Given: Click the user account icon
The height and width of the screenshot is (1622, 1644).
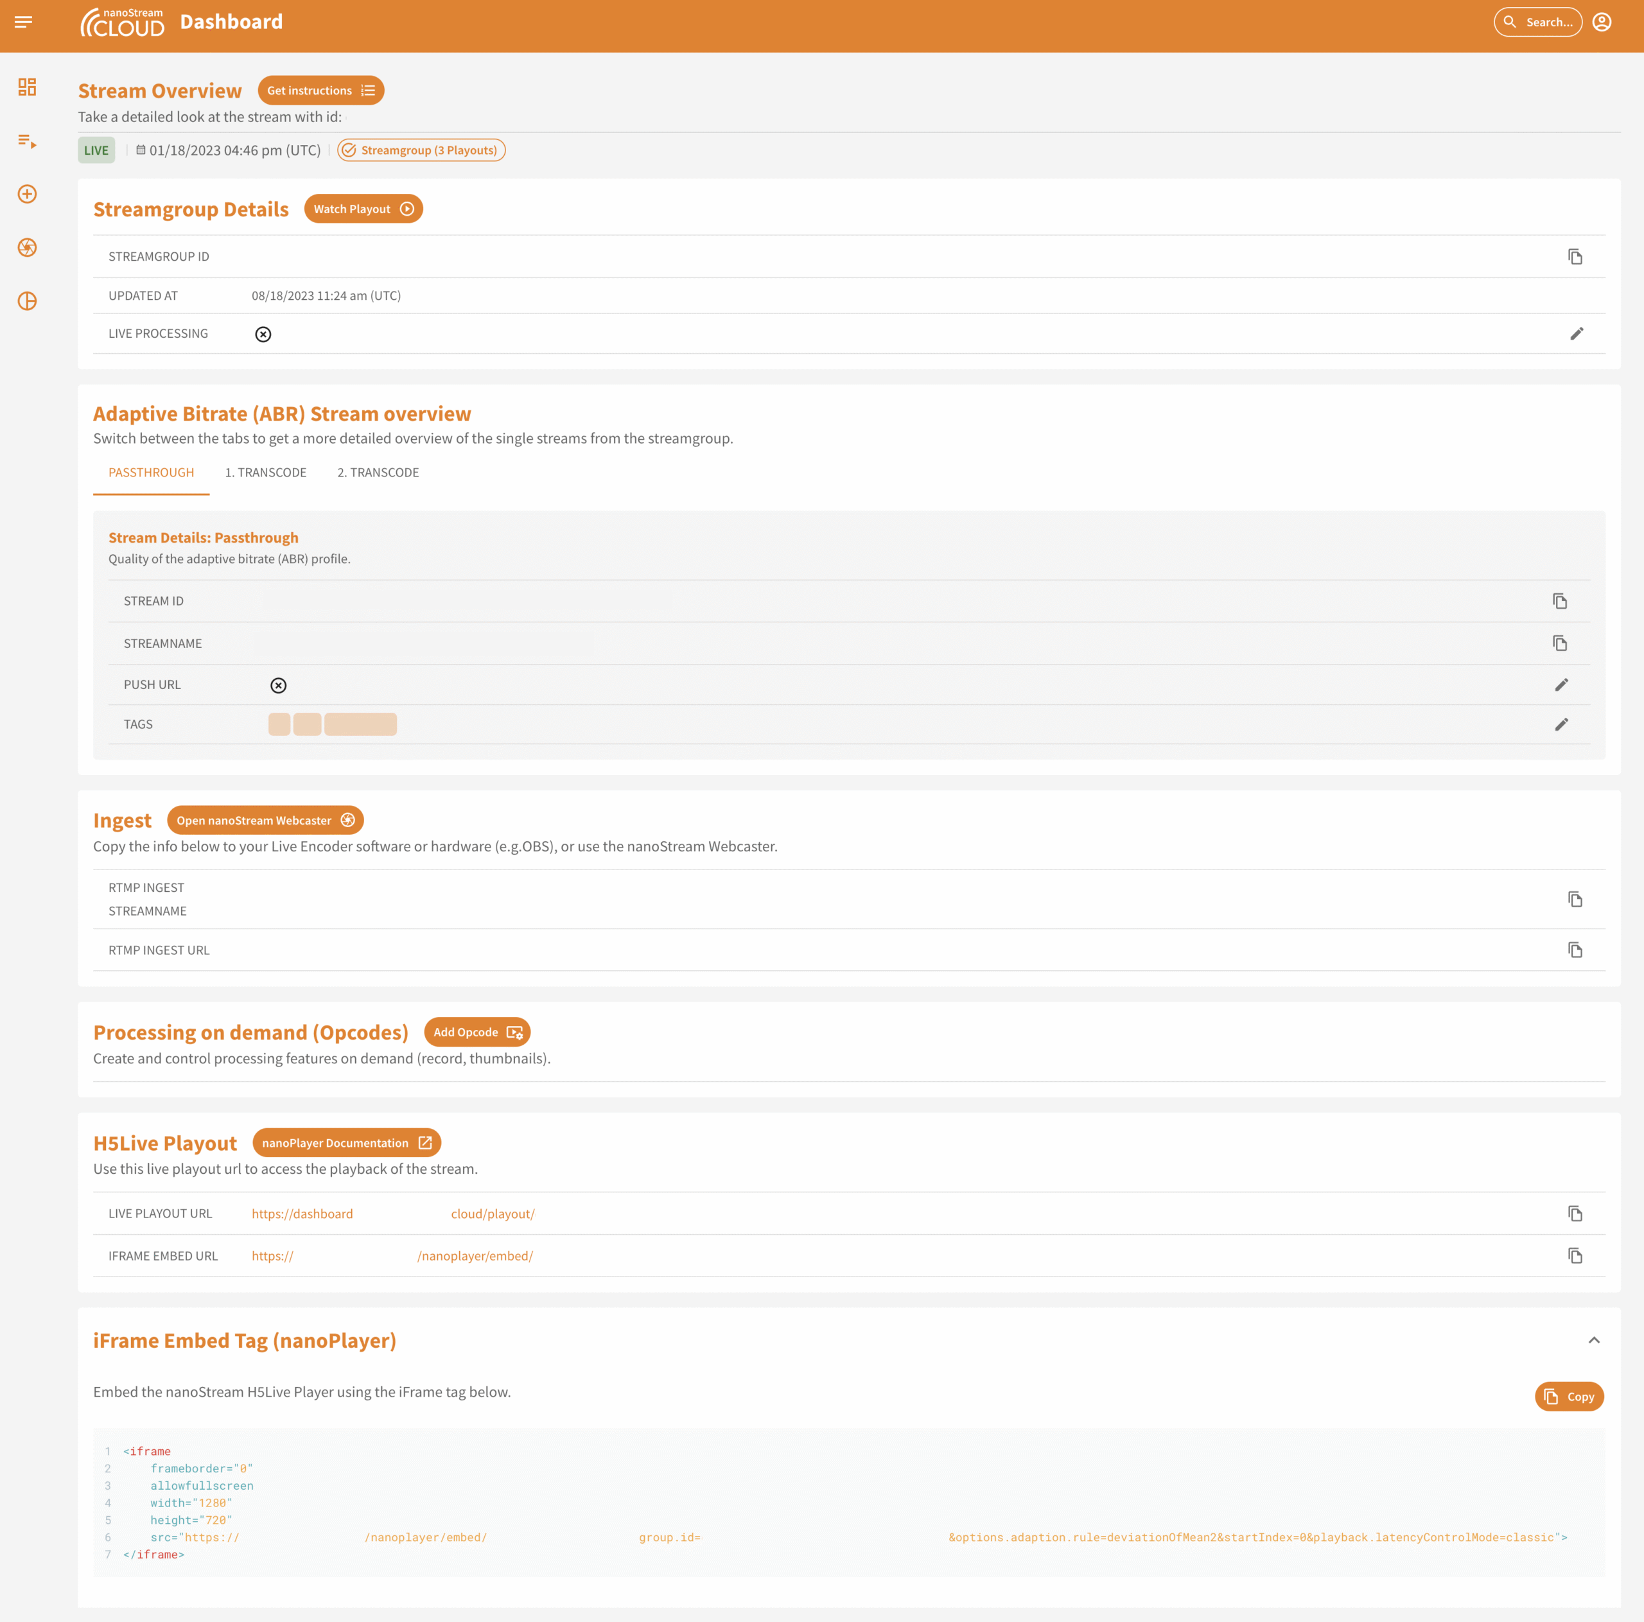Looking at the screenshot, I should [1602, 22].
